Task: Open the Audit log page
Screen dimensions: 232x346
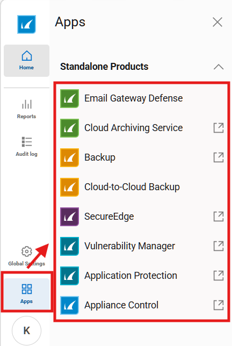Action: pyautogui.click(x=26, y=147)
